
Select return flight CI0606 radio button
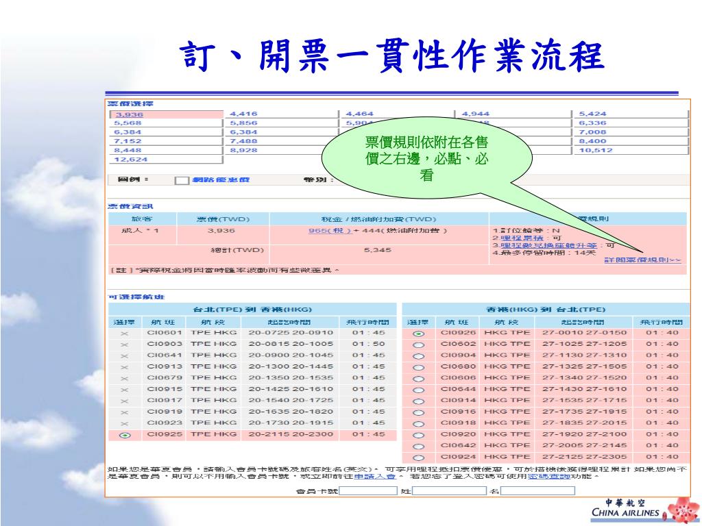[x=418, y=378]
